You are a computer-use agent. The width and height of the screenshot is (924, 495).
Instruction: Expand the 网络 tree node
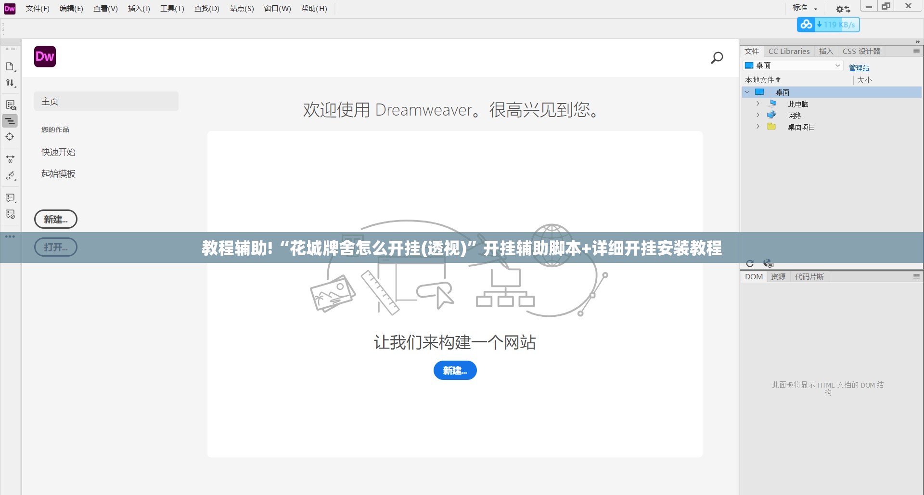tap(757, 115)
